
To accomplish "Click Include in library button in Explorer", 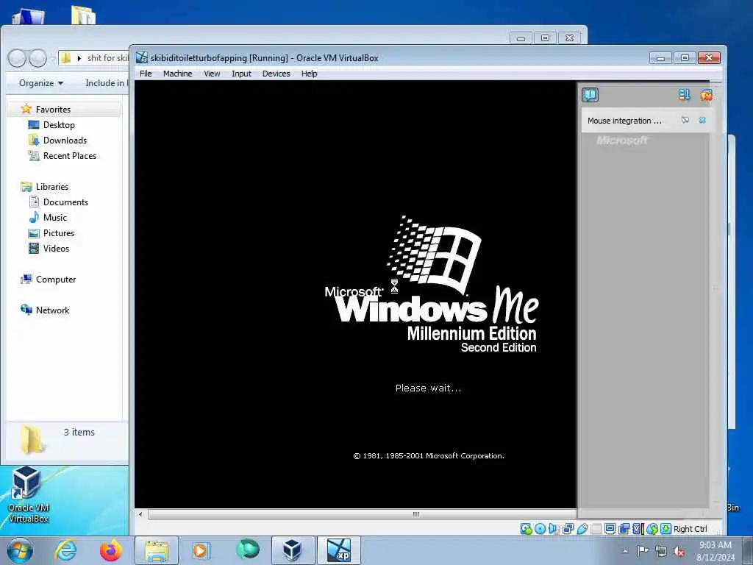I will [x=106, y=83].
